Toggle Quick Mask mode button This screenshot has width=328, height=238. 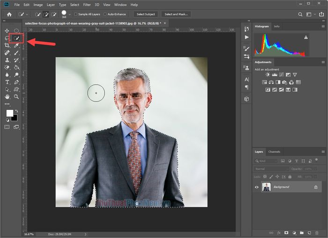[7, 127]
